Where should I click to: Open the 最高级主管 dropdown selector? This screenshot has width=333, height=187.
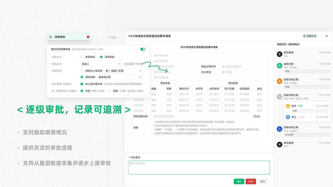pos(120,77)
